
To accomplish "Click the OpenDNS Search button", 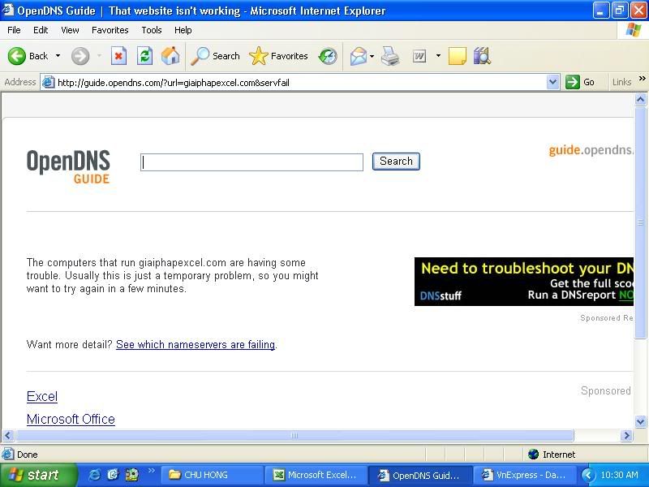I will click(x=396, y=161).
